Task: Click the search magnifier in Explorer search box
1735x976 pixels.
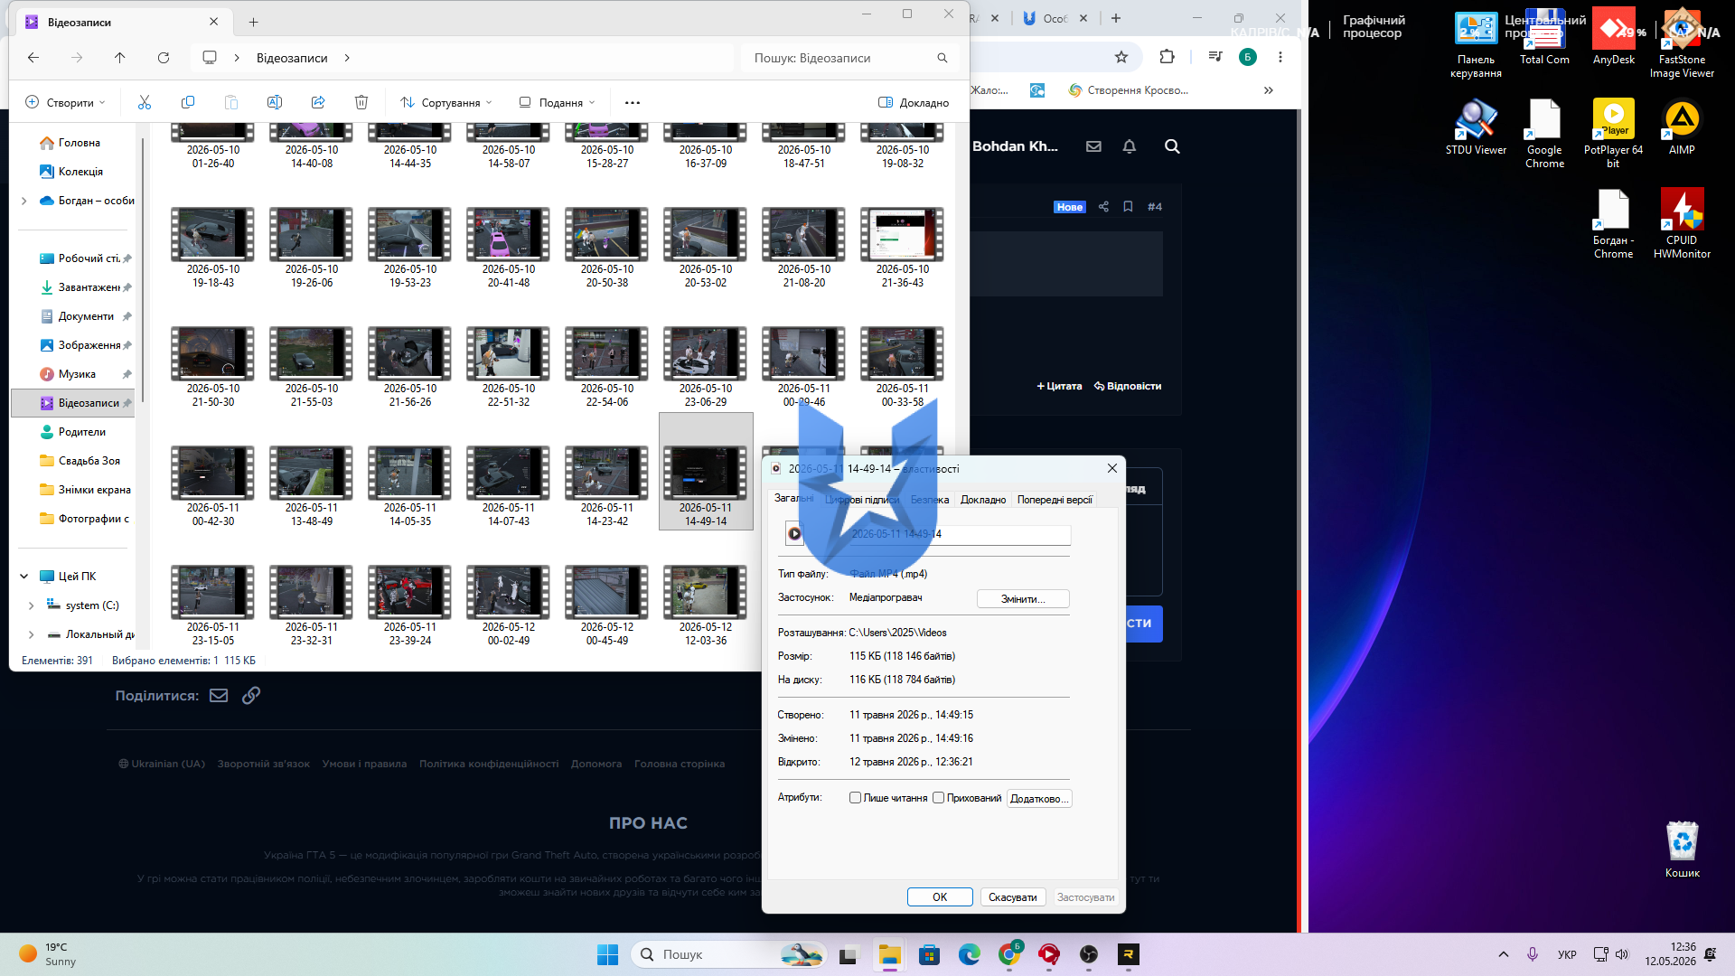Action: (943, 58)
